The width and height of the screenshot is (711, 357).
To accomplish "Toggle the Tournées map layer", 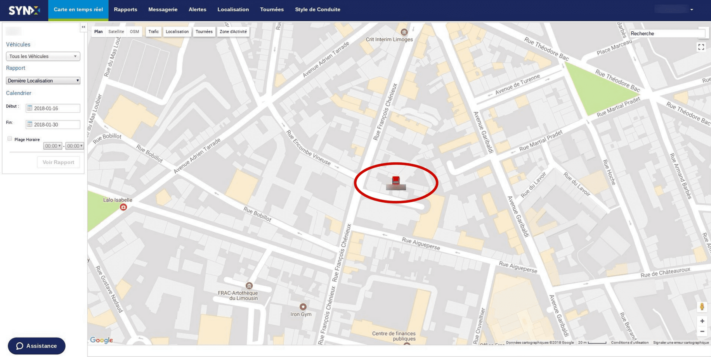I will (204, 32).
